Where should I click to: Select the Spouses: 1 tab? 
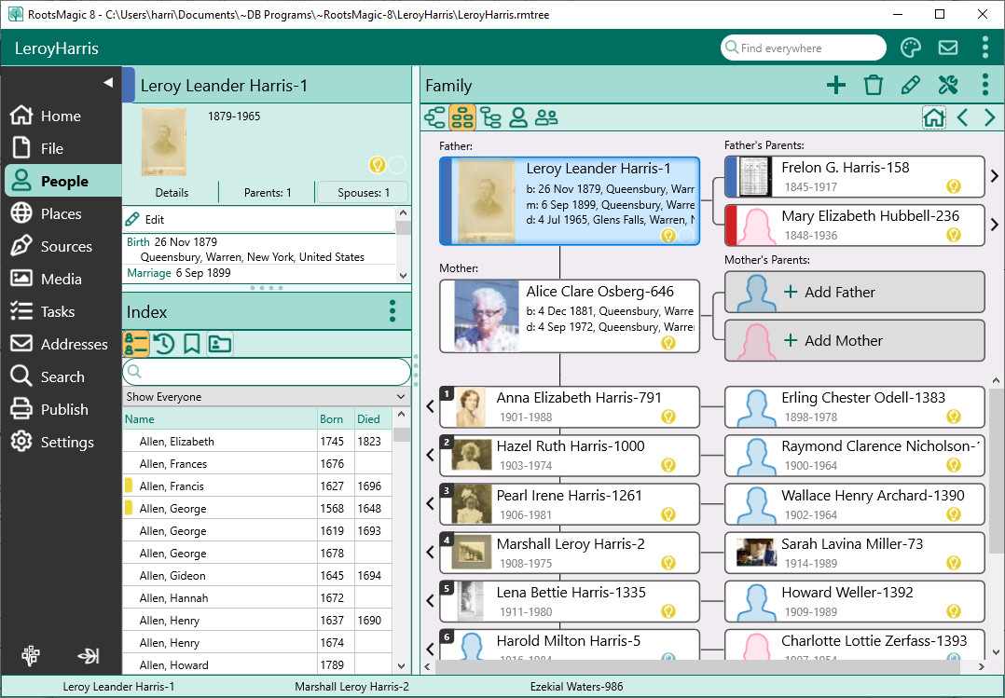(363, 193)
